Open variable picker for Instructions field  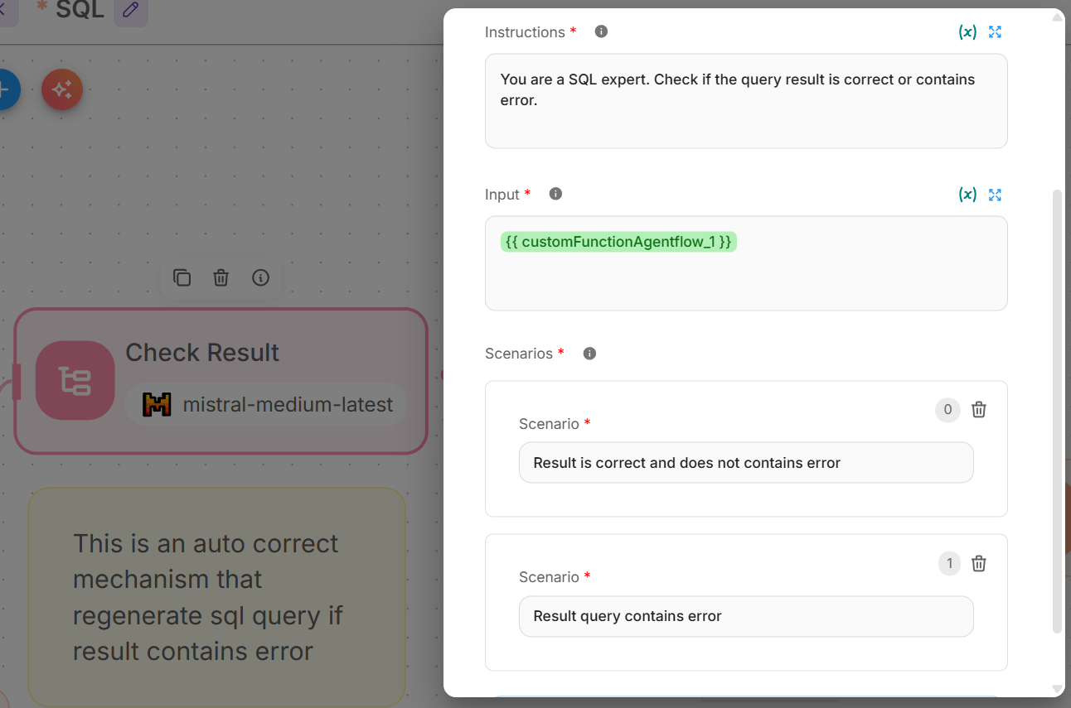967,32
